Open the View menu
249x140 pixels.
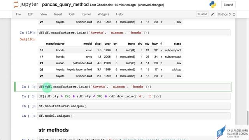pyautogui.click(x=44, y=14)
